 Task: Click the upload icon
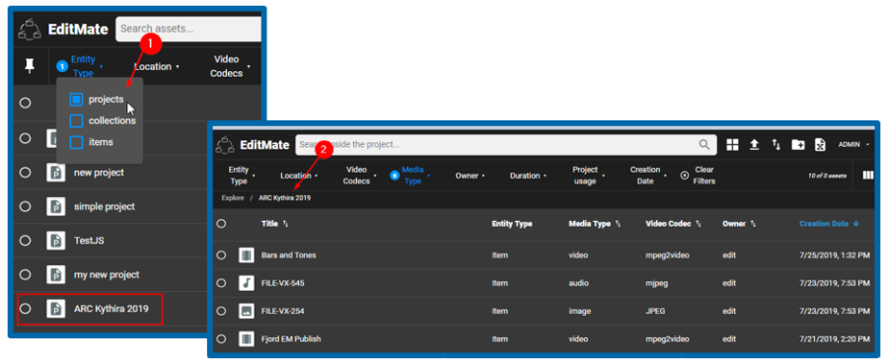click(x=755, y=145)
